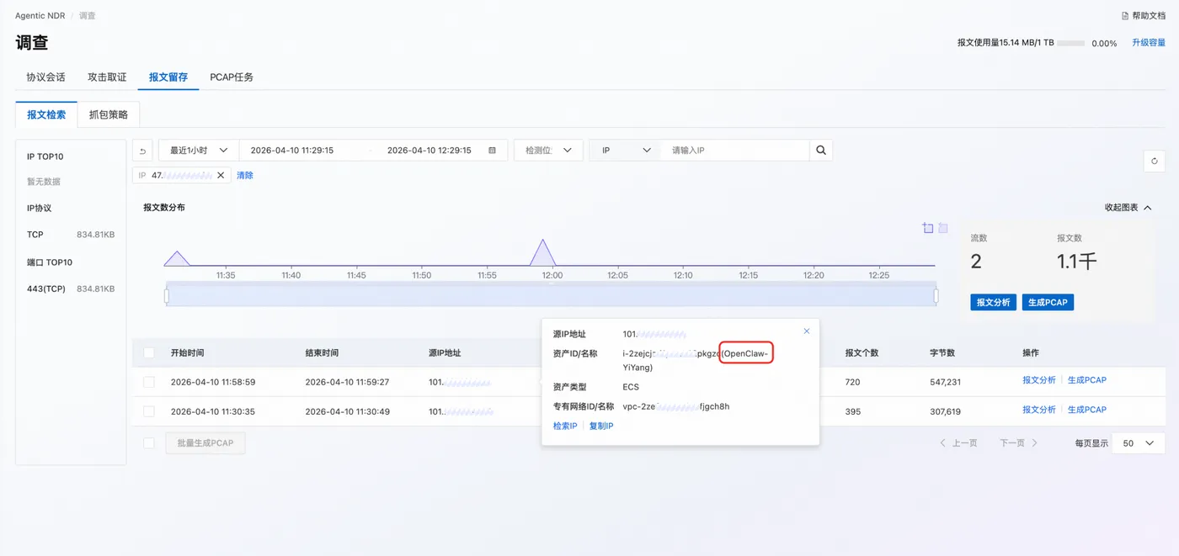Collapse the chart via 收起图表

(x=1128, y=207)
